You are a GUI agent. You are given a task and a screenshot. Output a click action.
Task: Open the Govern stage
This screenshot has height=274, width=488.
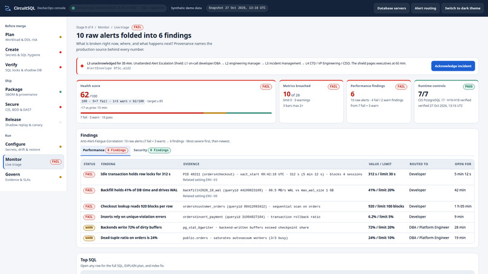pyautogui.click(x=33, y=177)
